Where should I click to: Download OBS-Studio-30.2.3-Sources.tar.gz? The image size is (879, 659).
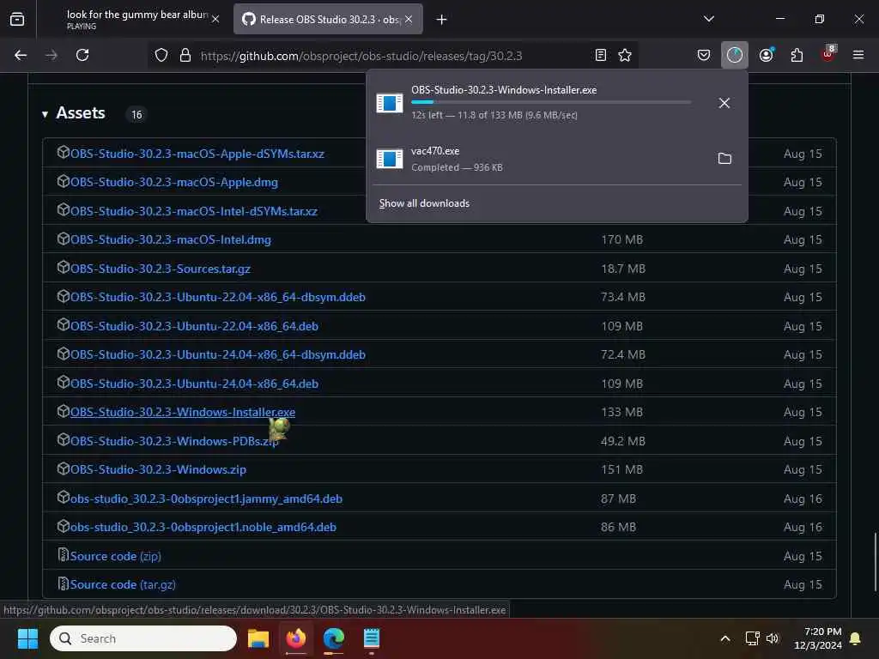(x=161, y=269)
